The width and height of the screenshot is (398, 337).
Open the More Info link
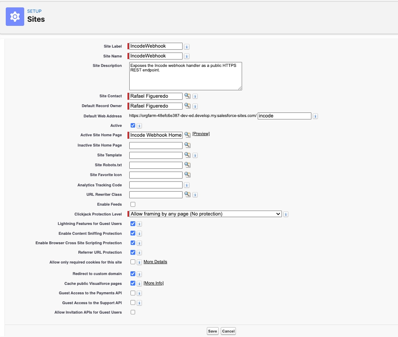tap(153, 283)
